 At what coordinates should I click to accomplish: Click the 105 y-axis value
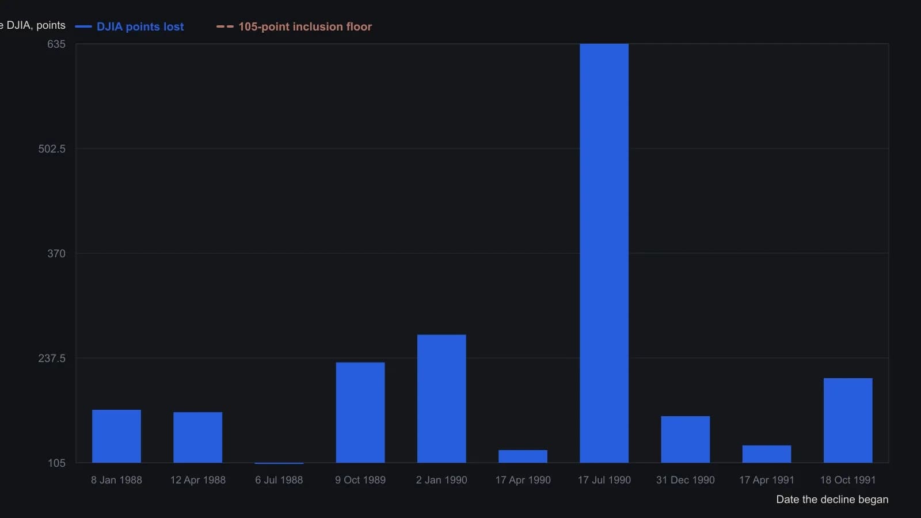(x=56, y=463)
